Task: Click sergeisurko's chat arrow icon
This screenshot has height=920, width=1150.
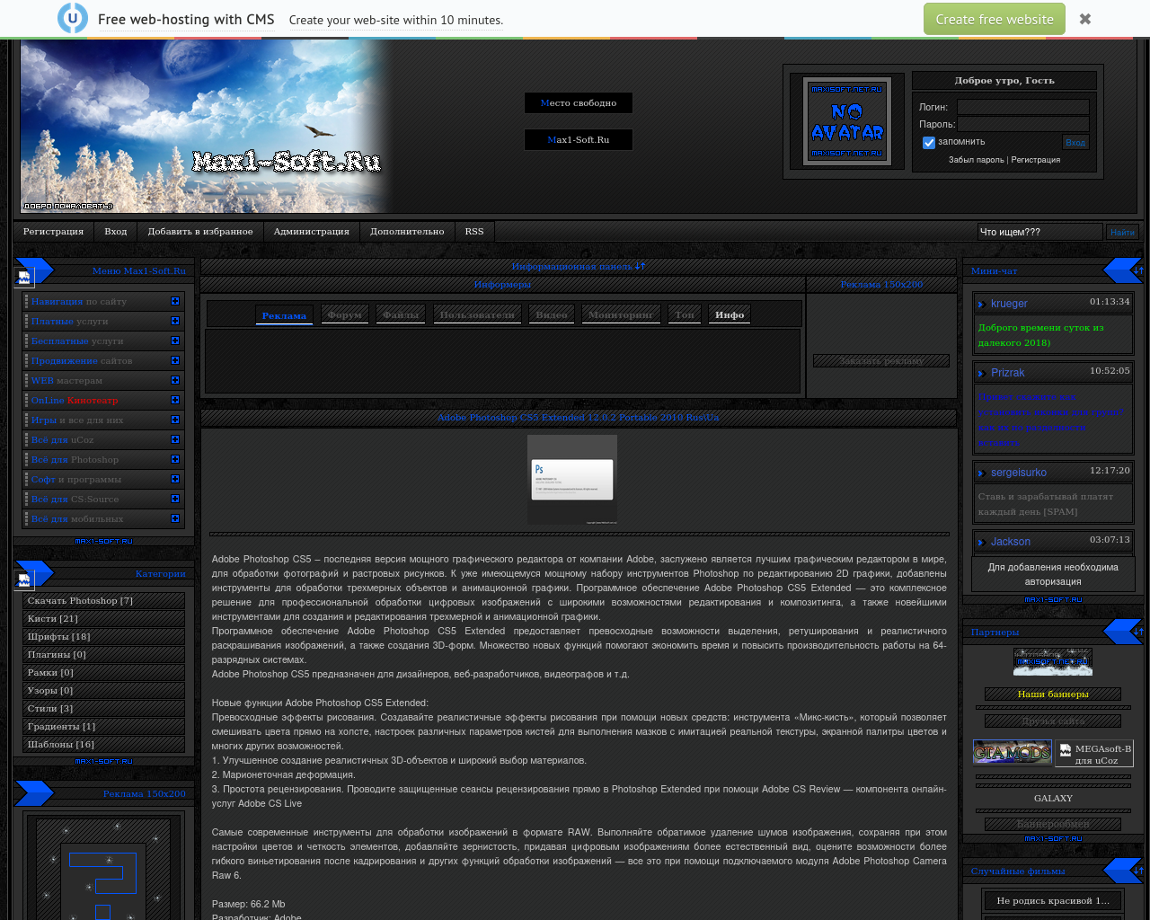Action: (982, 473)
